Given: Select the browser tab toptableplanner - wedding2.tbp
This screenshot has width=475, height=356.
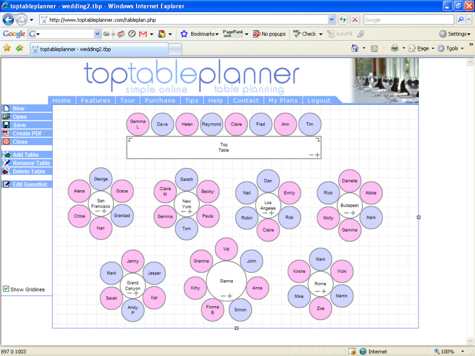Looking at the screenshot, I should click(99, 49).
